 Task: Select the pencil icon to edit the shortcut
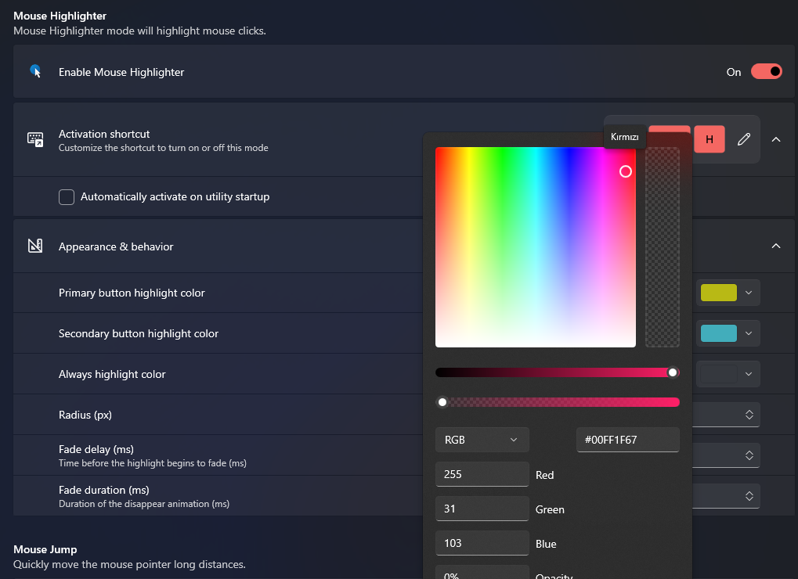(x=743, y=139)
